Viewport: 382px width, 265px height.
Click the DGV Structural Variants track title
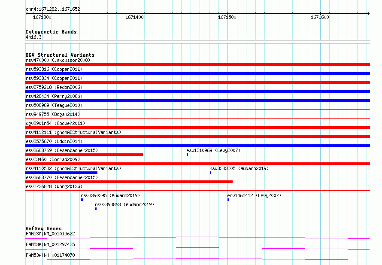coord(60,55)
